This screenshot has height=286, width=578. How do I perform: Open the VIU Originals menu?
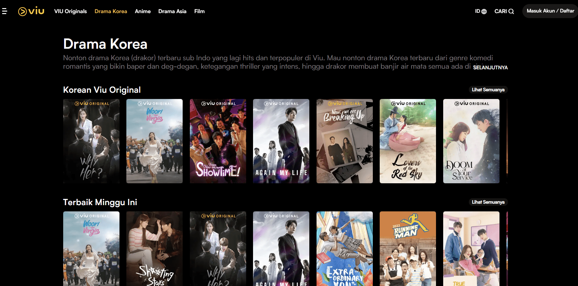70,11
